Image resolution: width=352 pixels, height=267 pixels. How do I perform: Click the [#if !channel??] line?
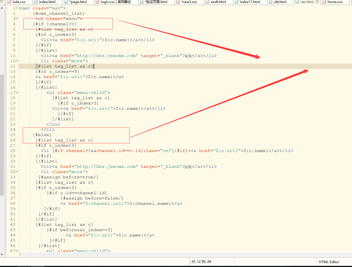[55, 24]
